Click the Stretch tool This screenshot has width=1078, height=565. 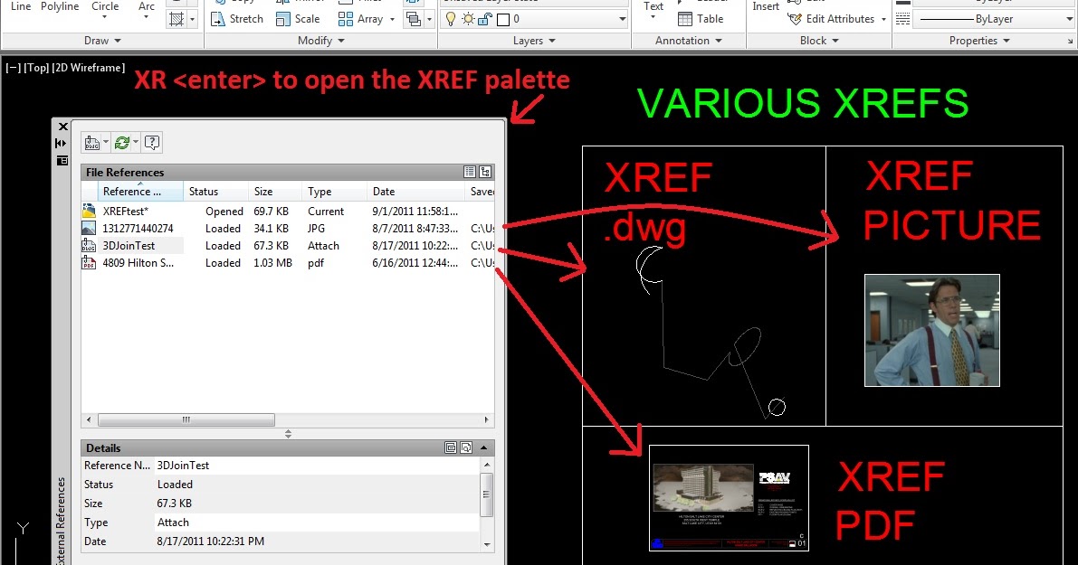point(236,19)
